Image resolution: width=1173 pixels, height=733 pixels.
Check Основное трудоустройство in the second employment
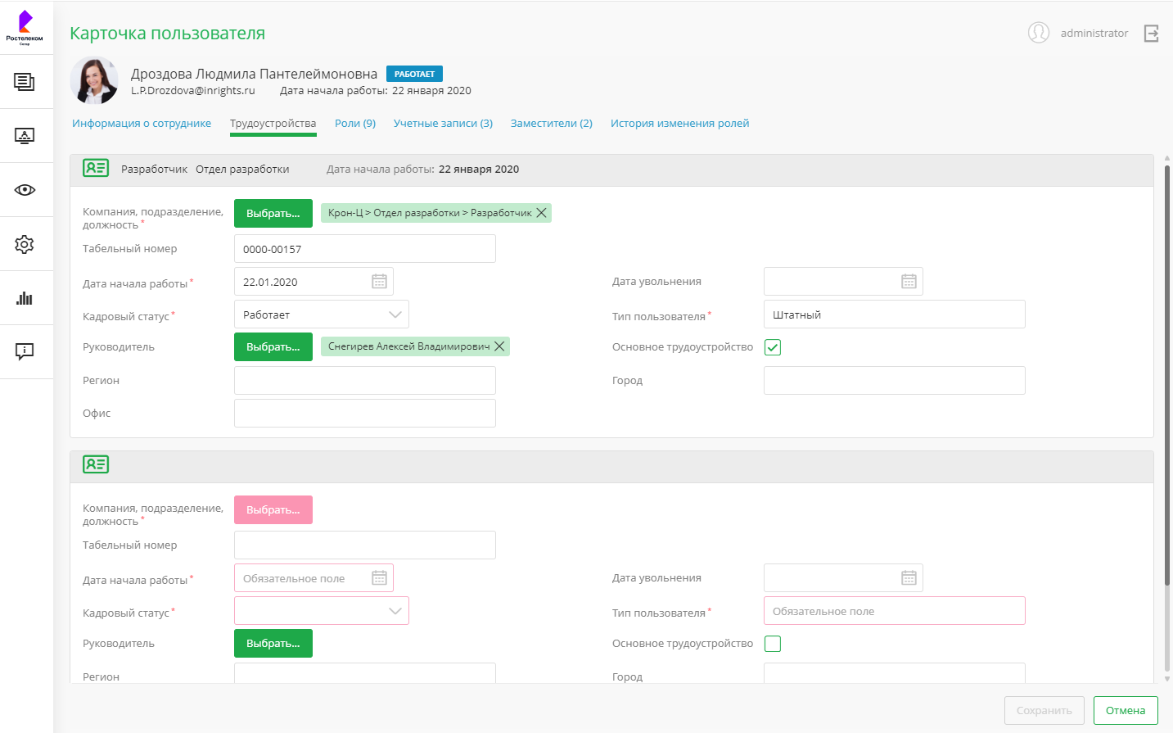pyautogui.click(x=773, y=644)
